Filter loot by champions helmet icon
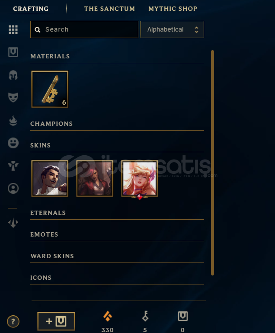The width and height of the screenshot is (275, 333). pos(13,75)
